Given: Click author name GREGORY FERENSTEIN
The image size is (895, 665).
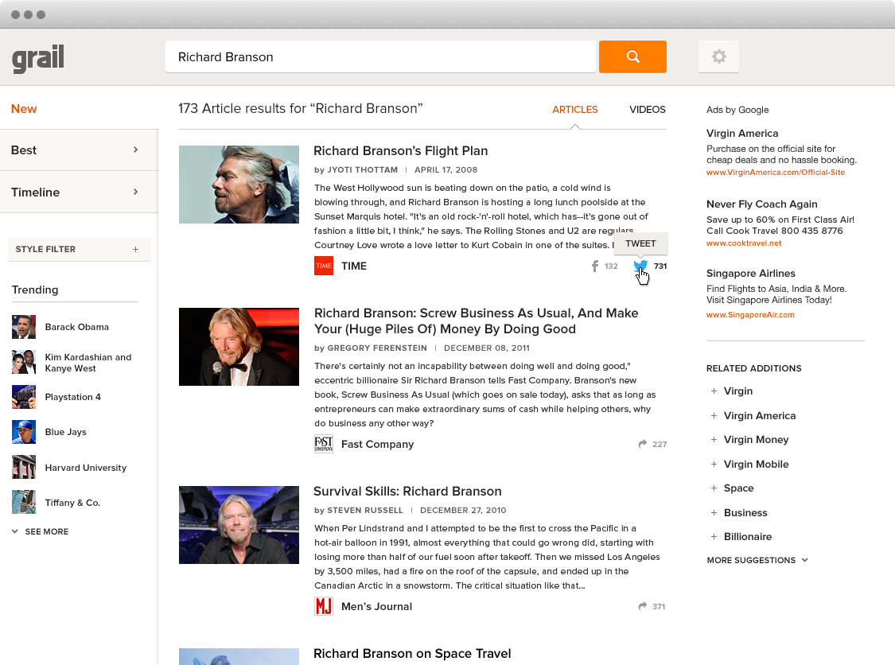Looking at the screenshot, I should pos(377,348).
